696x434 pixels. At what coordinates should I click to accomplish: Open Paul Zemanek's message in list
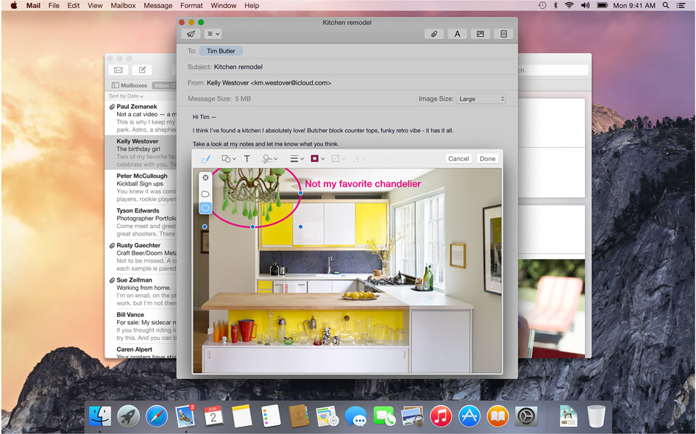(x=141, y=118)
